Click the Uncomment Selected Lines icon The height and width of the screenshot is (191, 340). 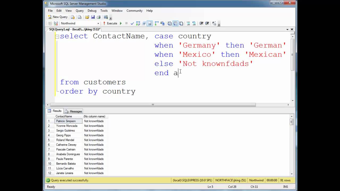(194, 23)
